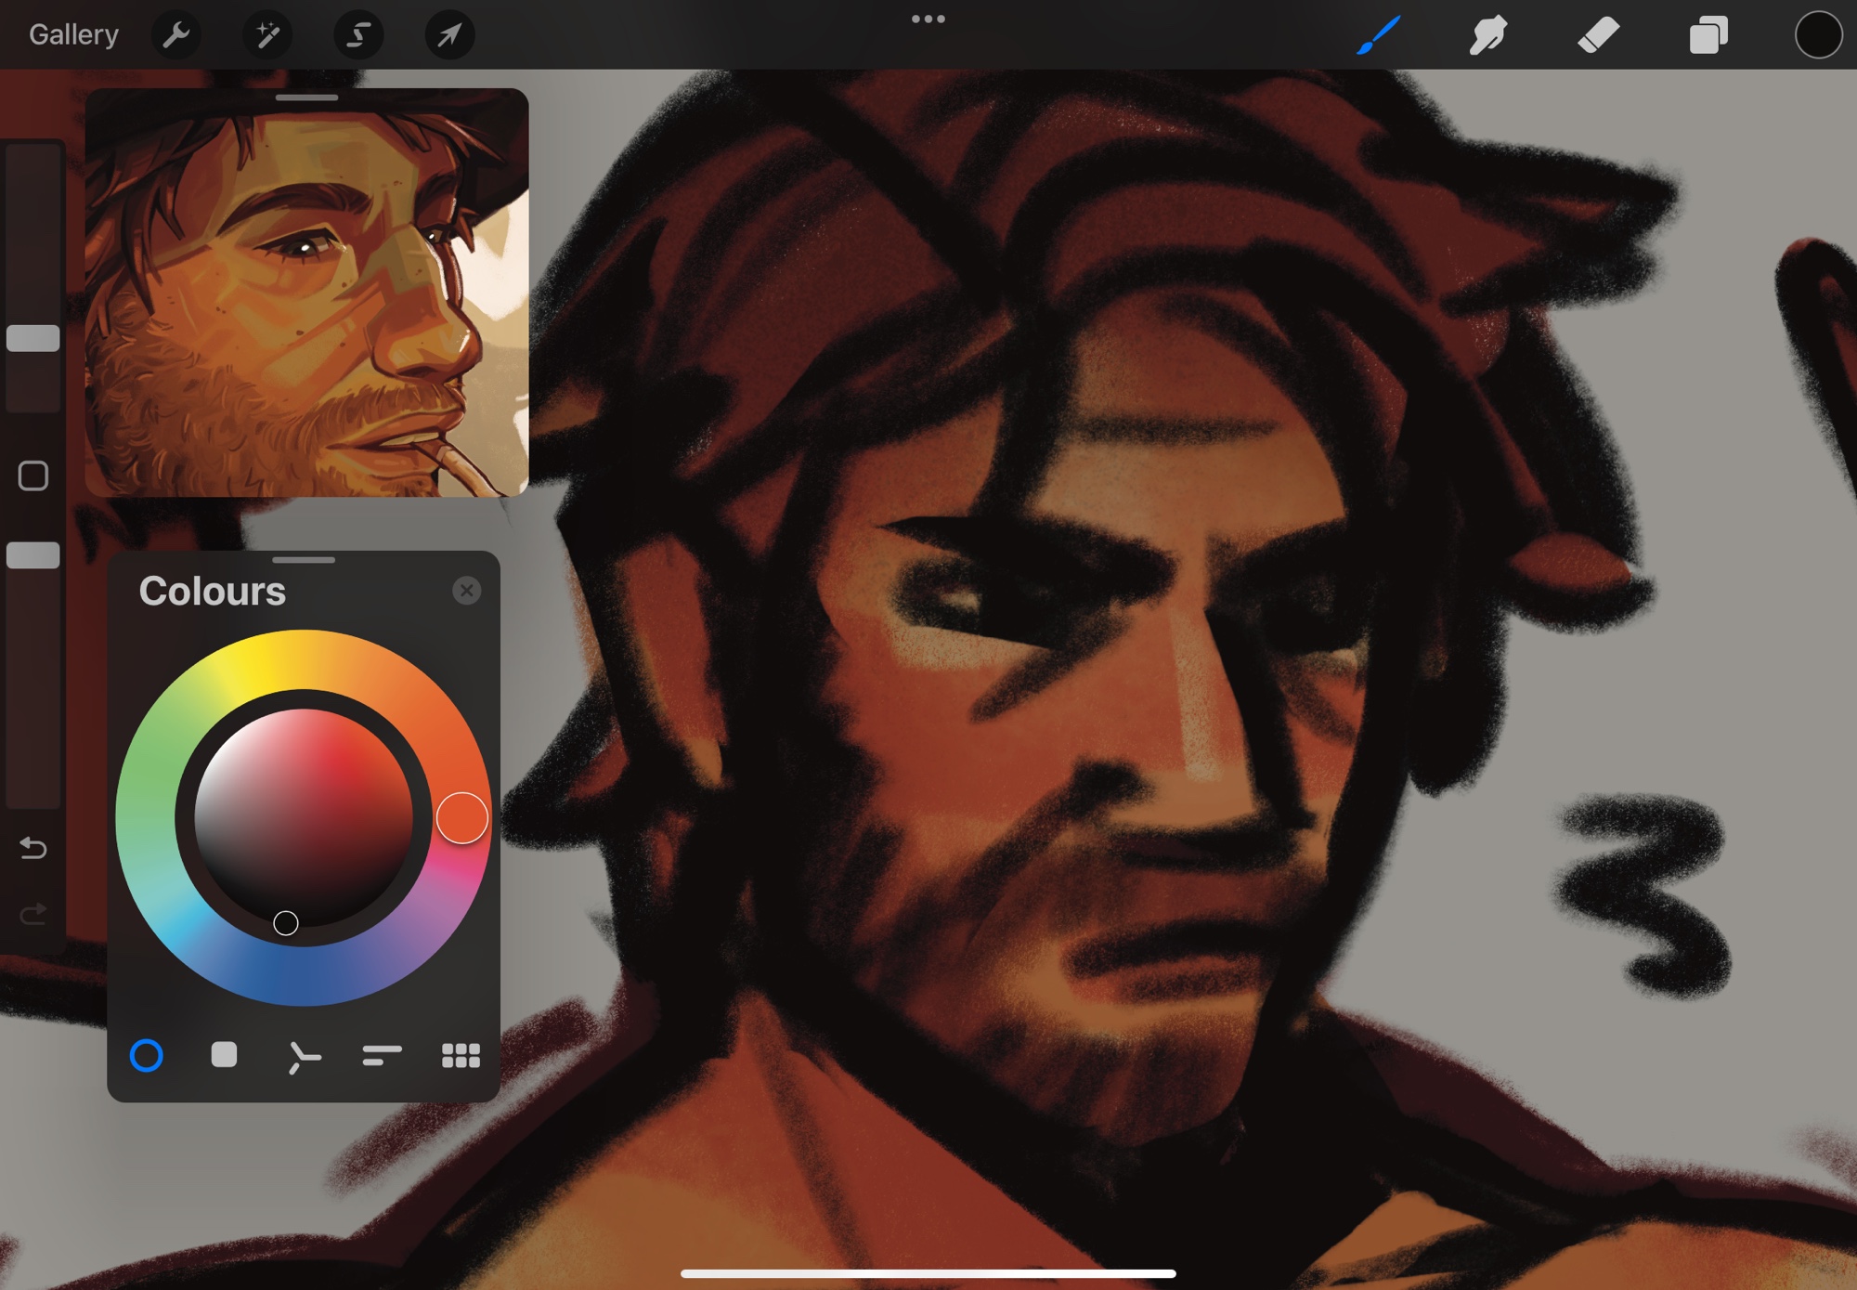Select the Eraser tool
The height and width of the screenshot is (1290, 1857).
pyautogui.click(x=1598, y=35)
